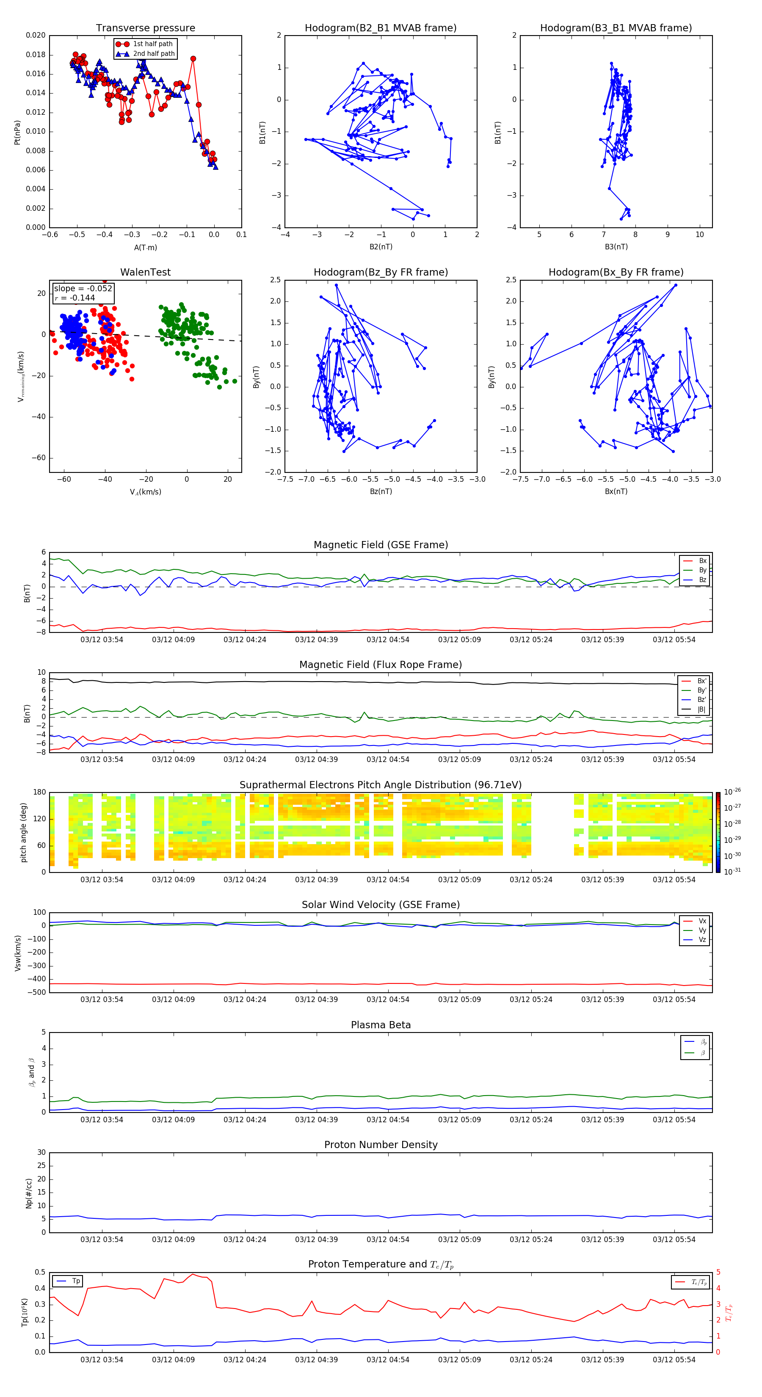Select the Vz legend entry
The width and height of the screenshot is (762, 1397).
pos(695,940)
